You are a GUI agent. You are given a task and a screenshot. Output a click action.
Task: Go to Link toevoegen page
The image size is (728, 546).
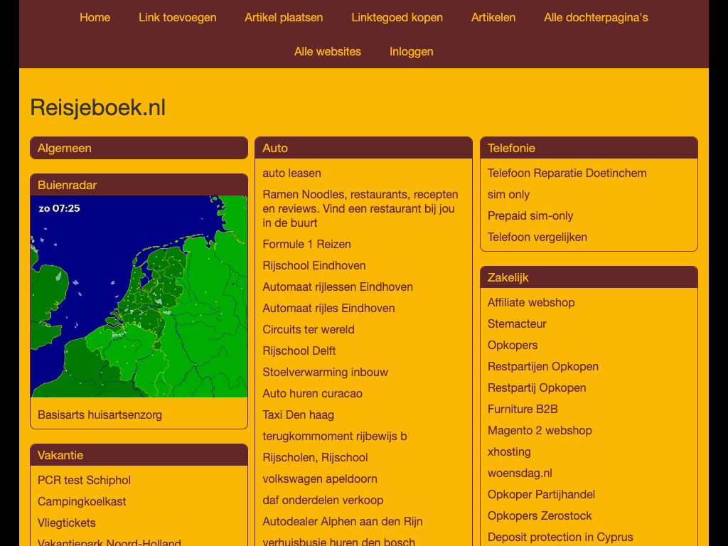pyautogui.click(x=177, y=17)
